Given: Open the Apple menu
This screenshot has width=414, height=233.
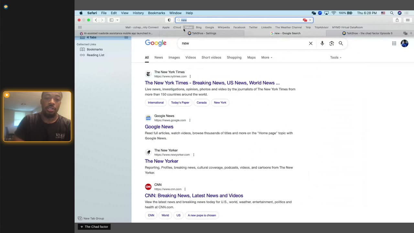Looking at the screenshot, I should [x=81, y=13].
